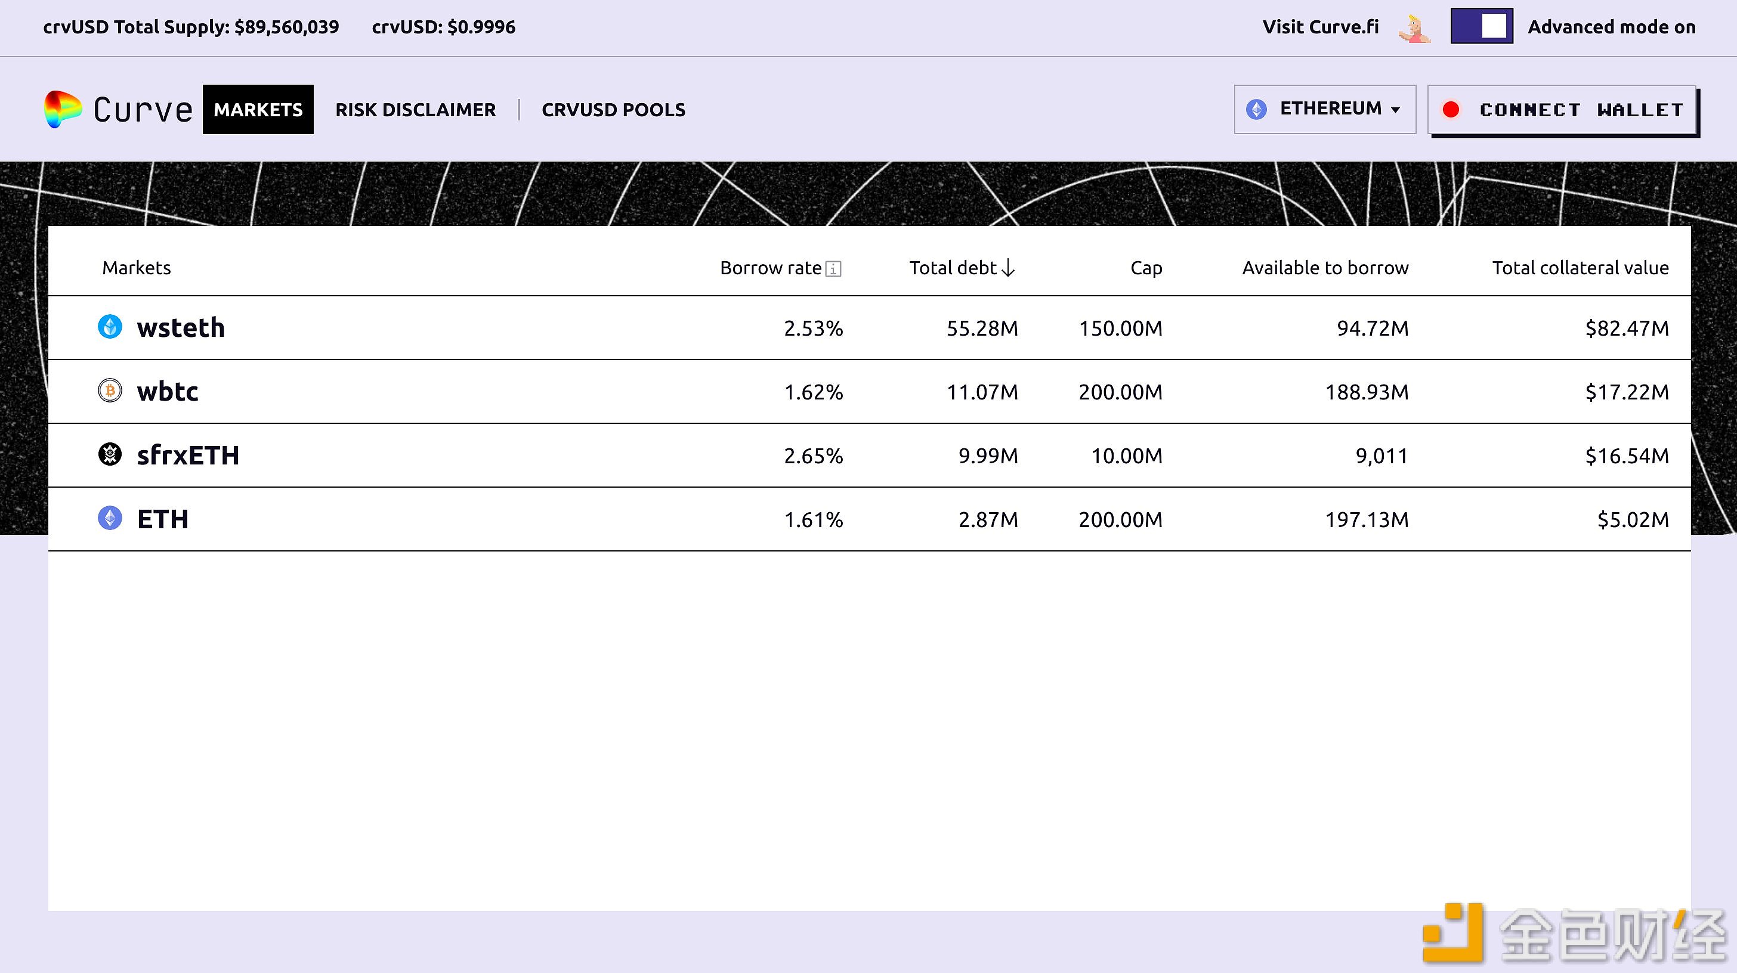Follow the Visit Curve.fi link
The image size is (1737, 973).
coord(1320,27)
